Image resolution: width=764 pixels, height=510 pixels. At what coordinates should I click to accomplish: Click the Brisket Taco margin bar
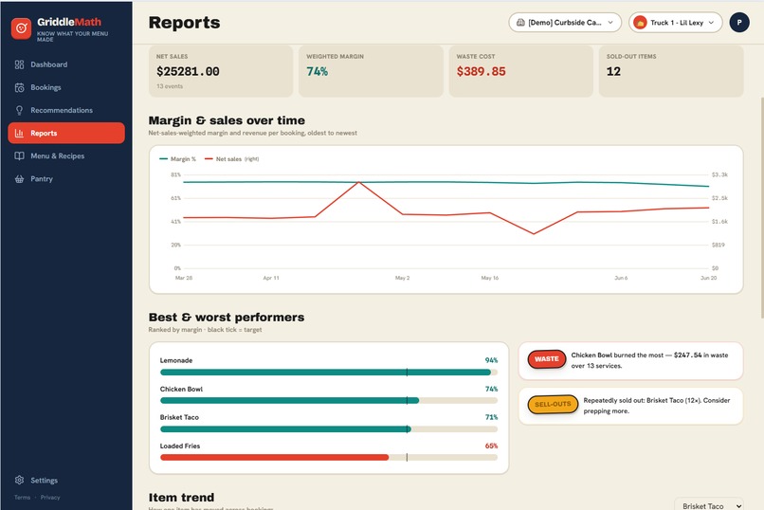tap(329, 429)
